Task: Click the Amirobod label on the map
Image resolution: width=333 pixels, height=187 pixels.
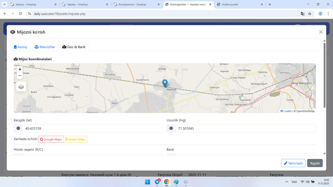Action: 48,86
